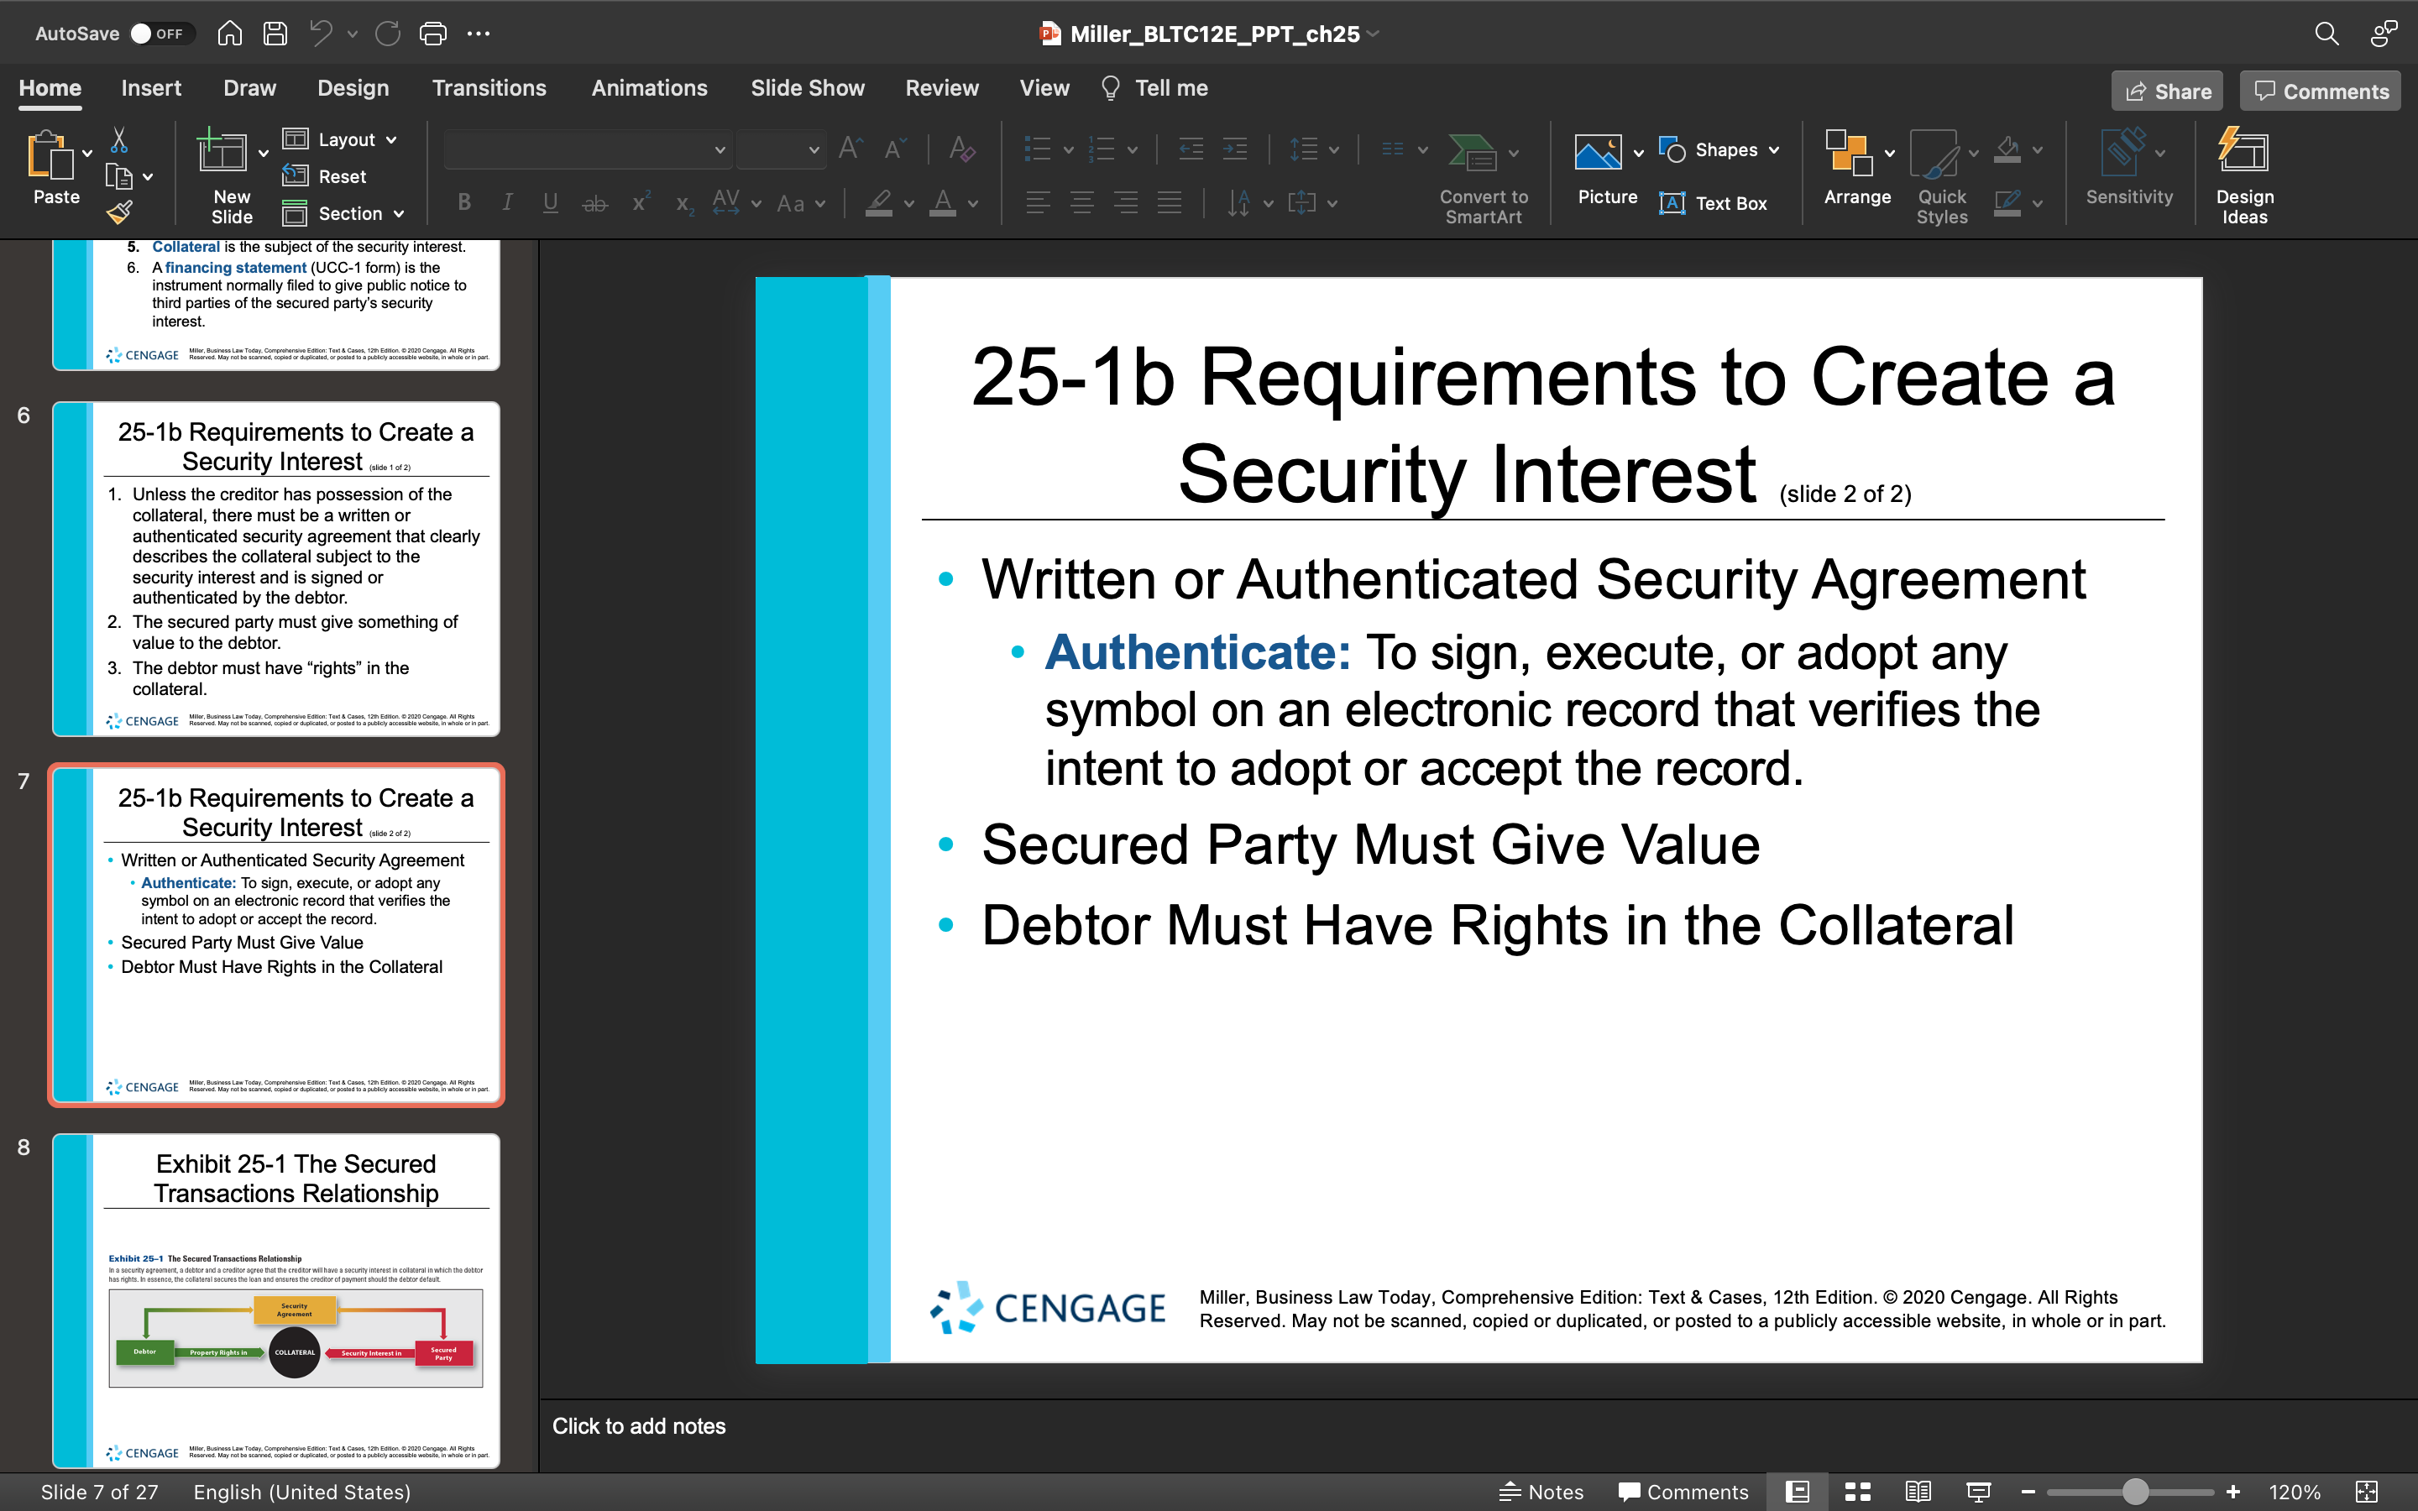Image resolution: width=2418 pixels, height=1511 pixels.
Task: Switch to Transitions tab
Action: point(489,88)
